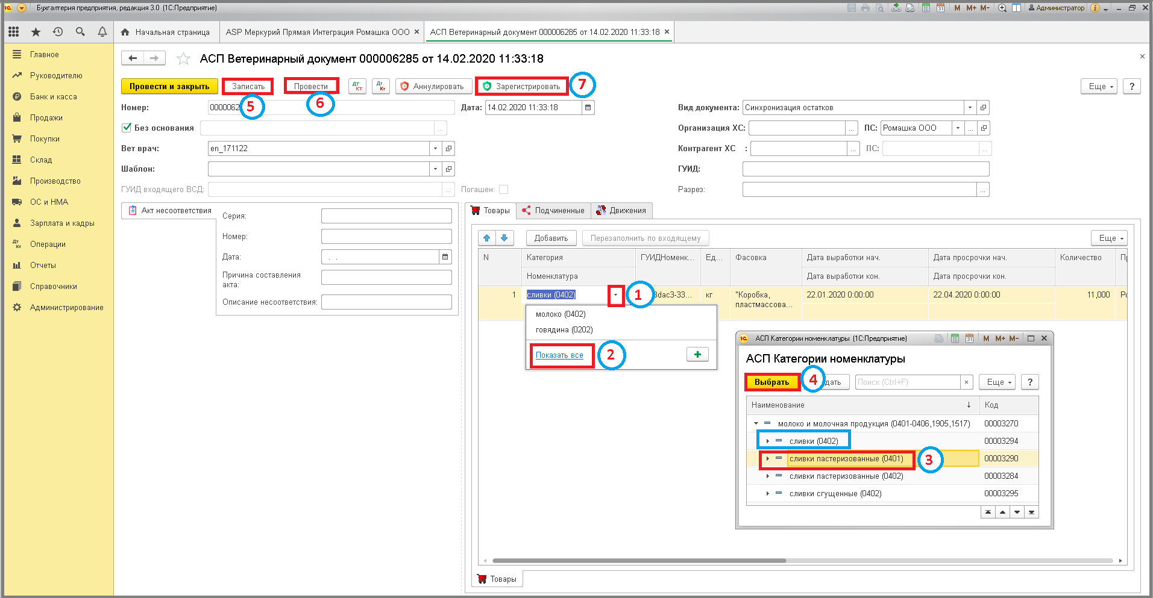Collapse молоко и молочная продукция group
This screenshot has height=598, width=1153.
click(756, 423)
